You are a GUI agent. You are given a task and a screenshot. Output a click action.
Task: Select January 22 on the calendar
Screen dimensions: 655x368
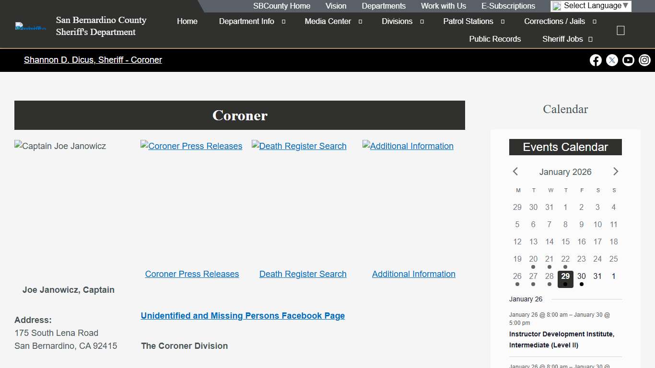[x=565, y=259]
